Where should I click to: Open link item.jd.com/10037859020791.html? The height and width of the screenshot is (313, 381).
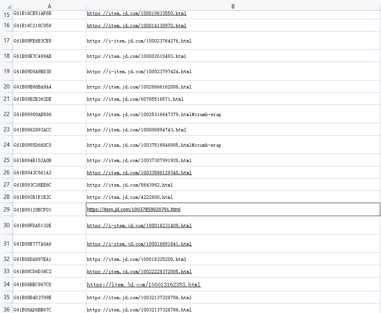tap(134, 210)
